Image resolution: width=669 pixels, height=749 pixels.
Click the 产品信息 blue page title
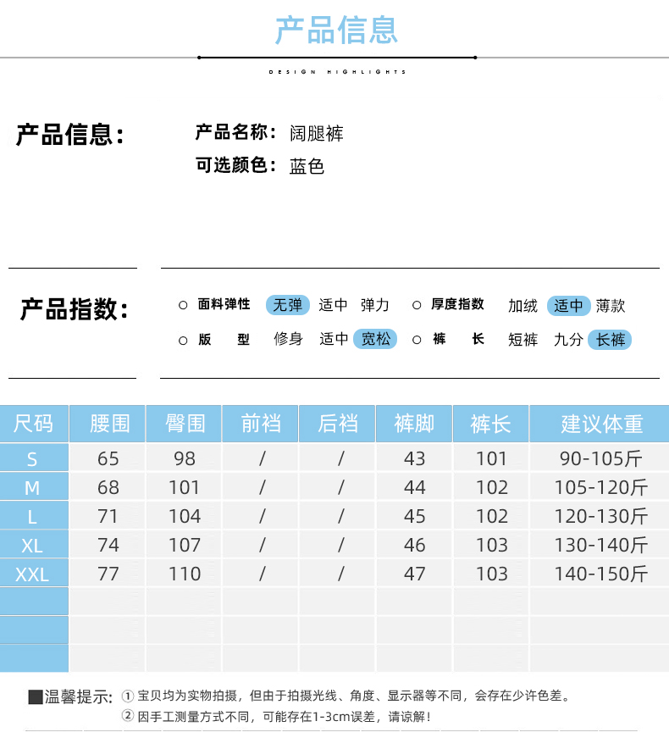(x=336, y=31)
